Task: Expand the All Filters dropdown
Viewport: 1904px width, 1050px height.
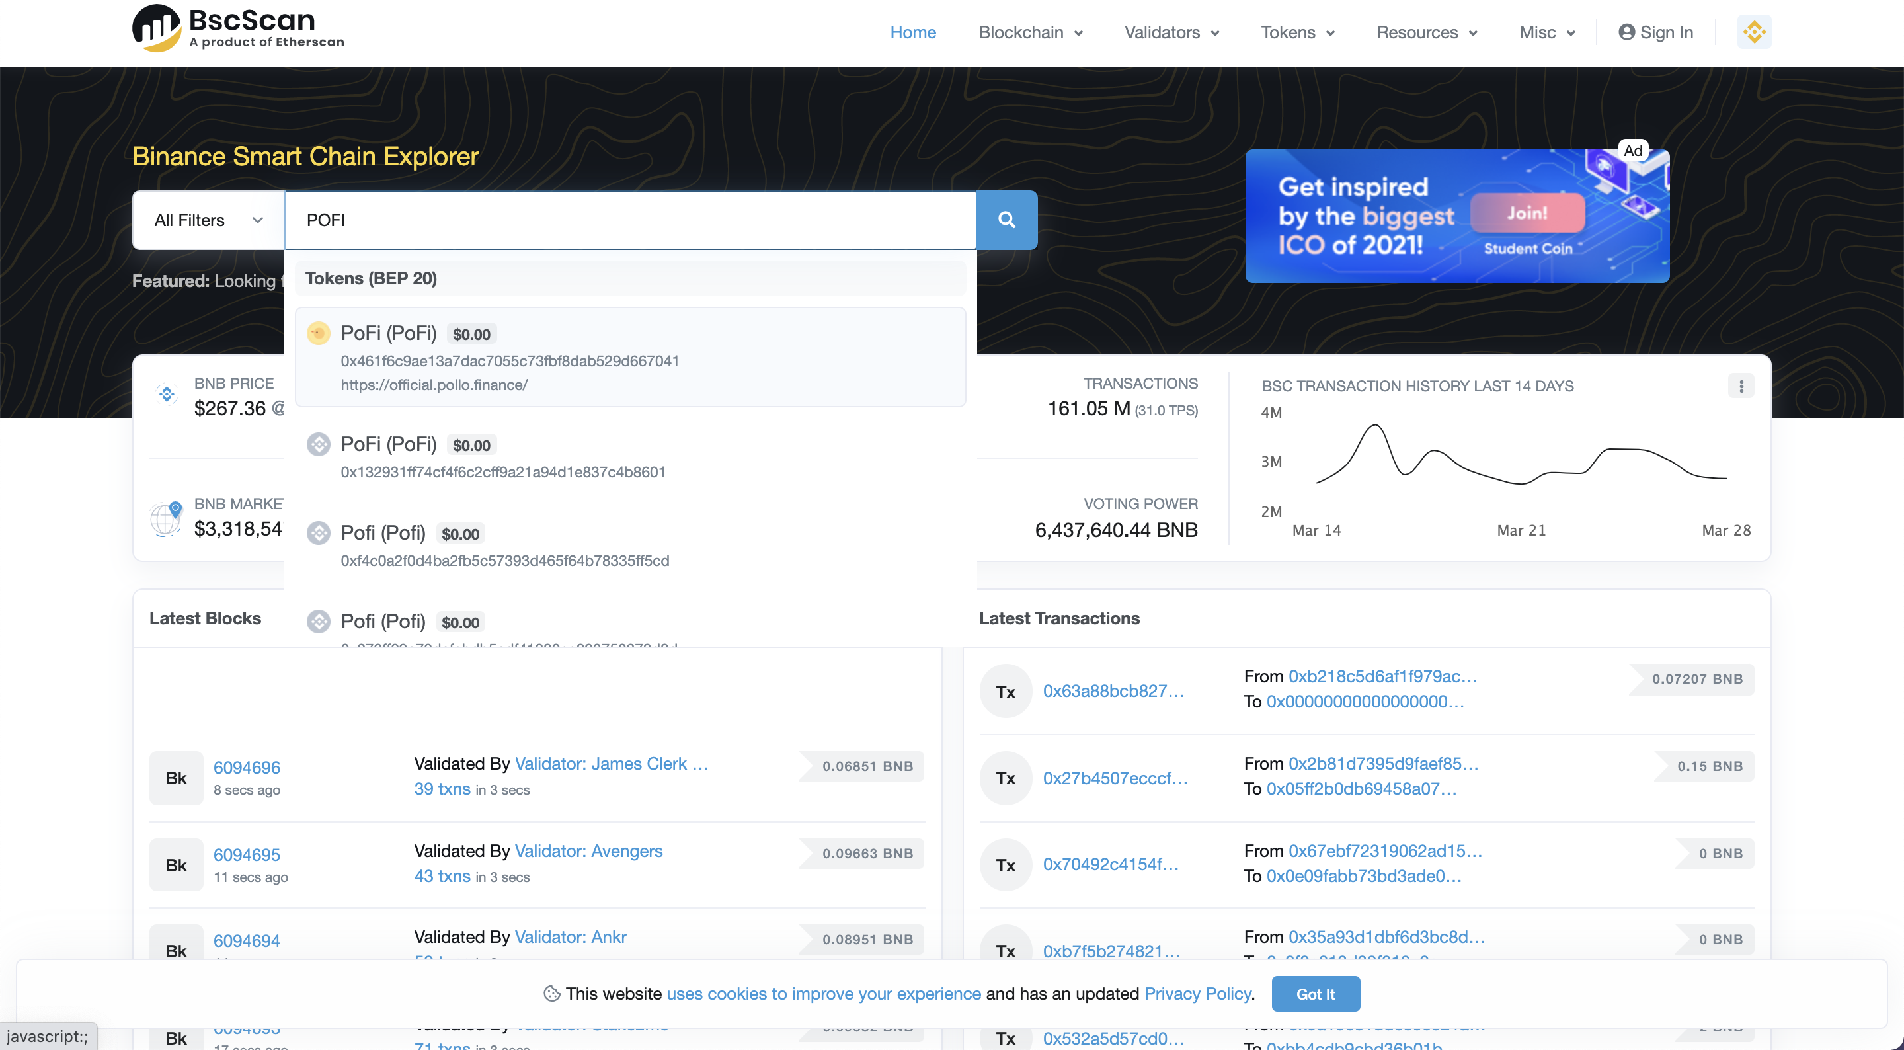Action: [208, 220]
